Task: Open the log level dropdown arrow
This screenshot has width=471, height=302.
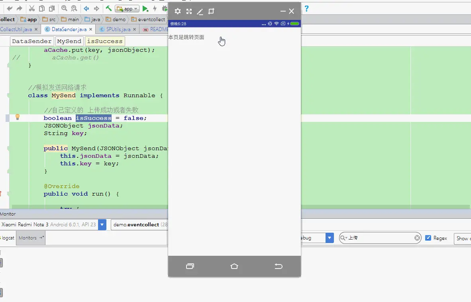Action: click(330, 238)
